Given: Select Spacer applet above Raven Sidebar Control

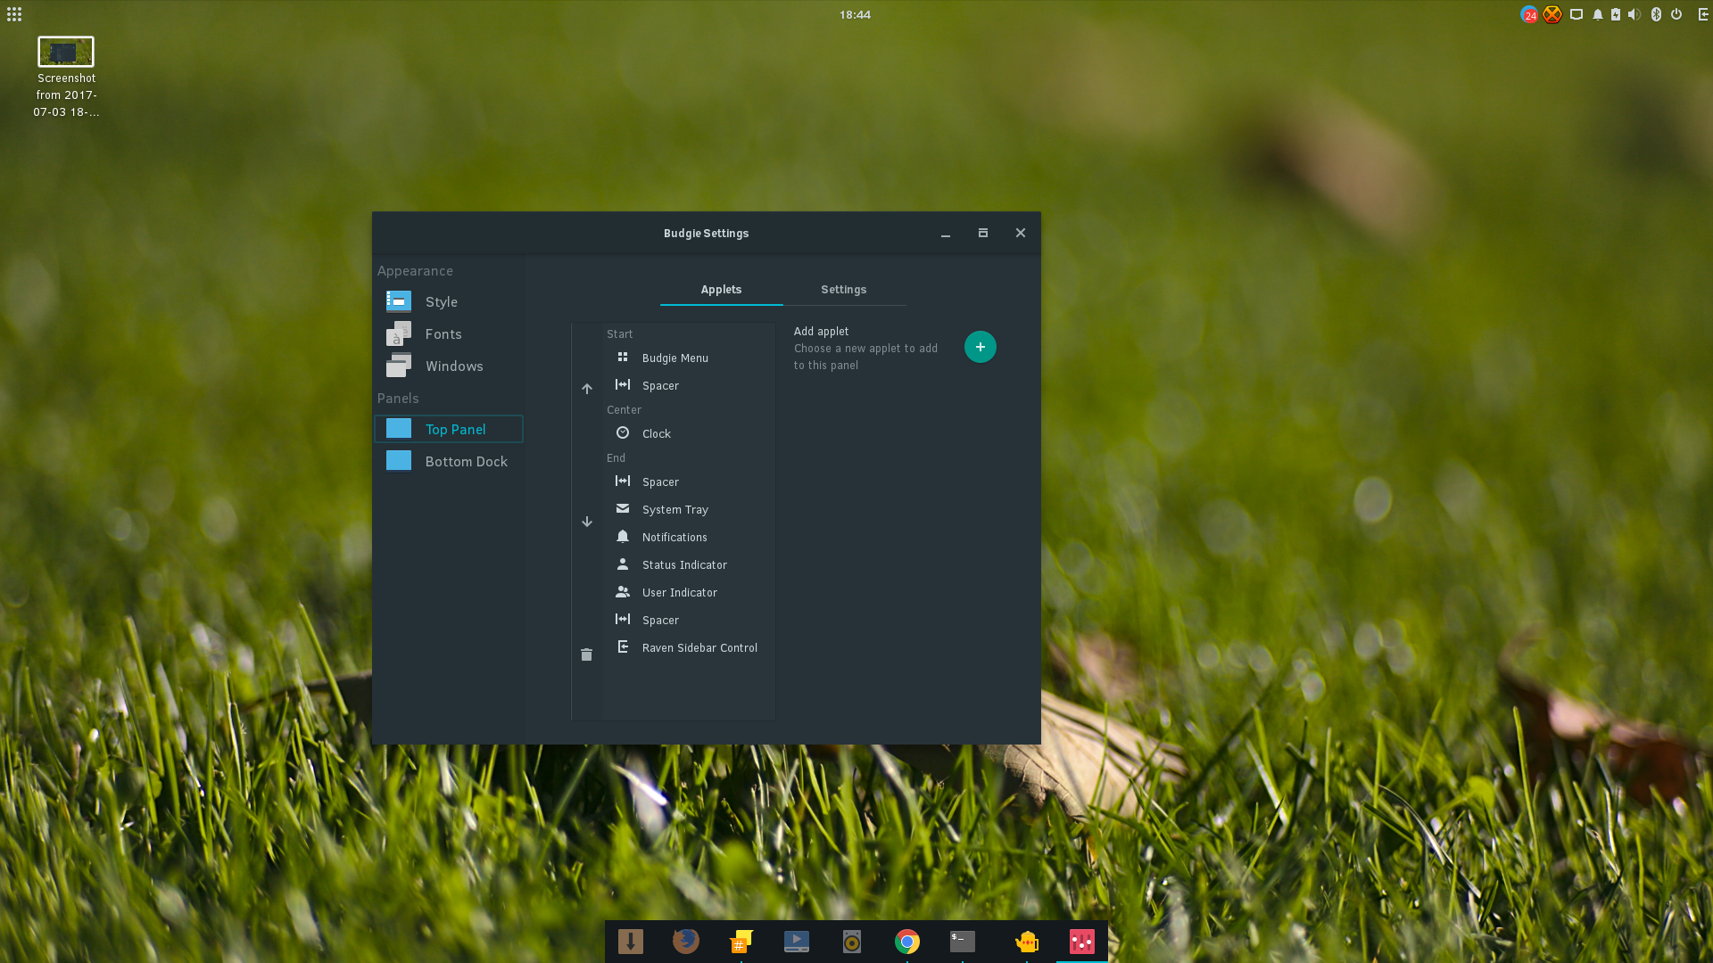Looking at the screenshot, I should coord(689,620).
